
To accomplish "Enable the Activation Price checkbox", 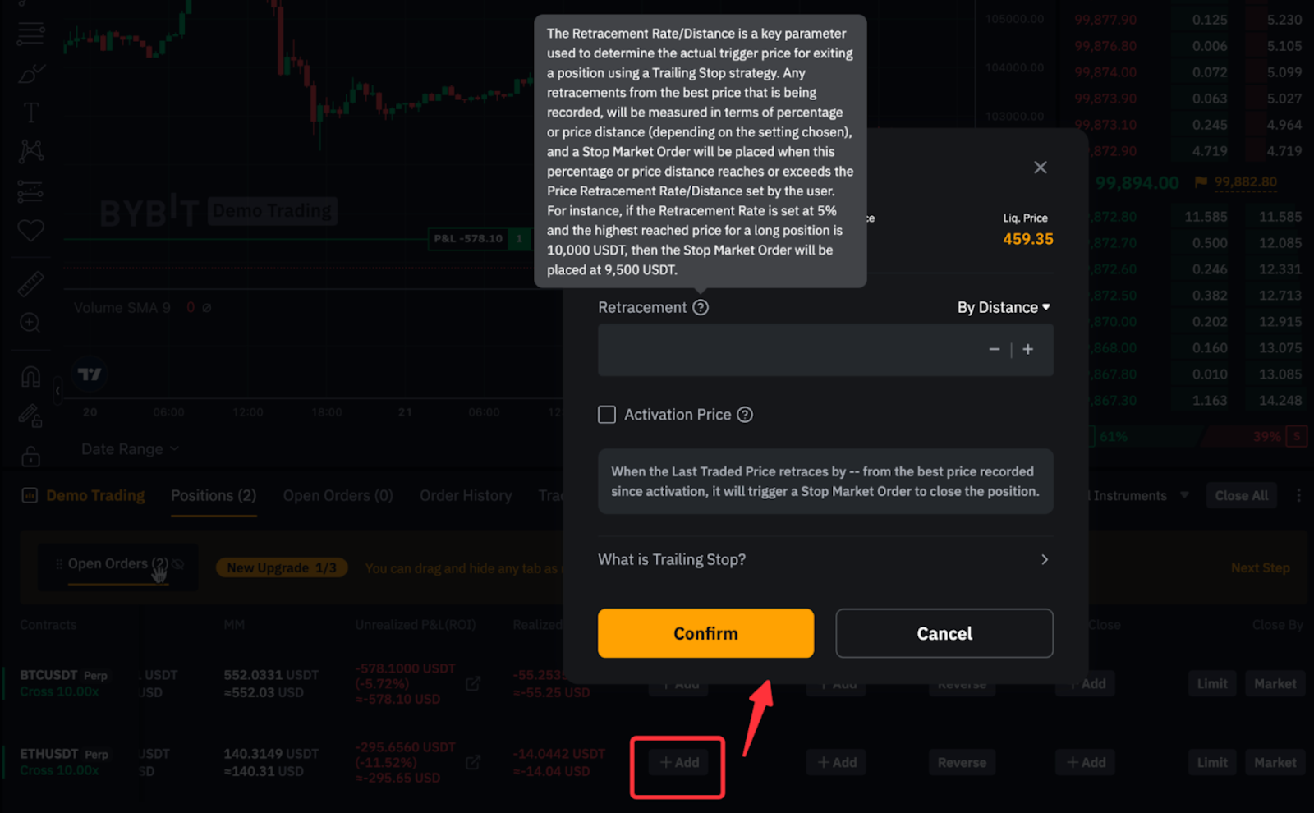I will point(607,415).
